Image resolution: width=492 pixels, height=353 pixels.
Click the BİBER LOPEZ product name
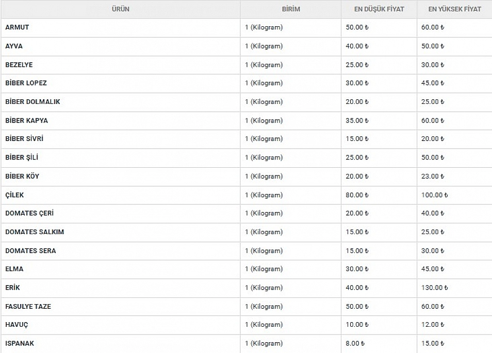(26, 83)
